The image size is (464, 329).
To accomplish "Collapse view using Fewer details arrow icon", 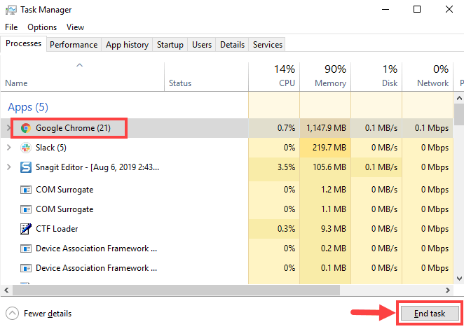I will click(12, 314).
